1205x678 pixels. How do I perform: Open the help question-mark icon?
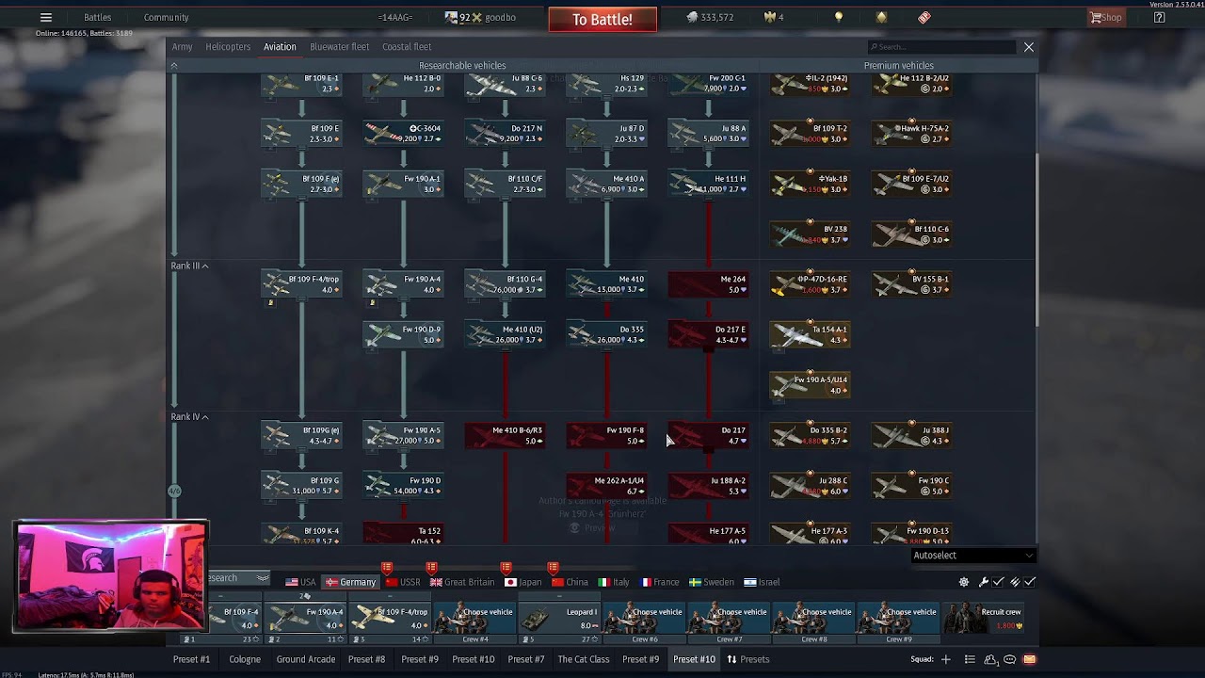[x=1159, y=17]
